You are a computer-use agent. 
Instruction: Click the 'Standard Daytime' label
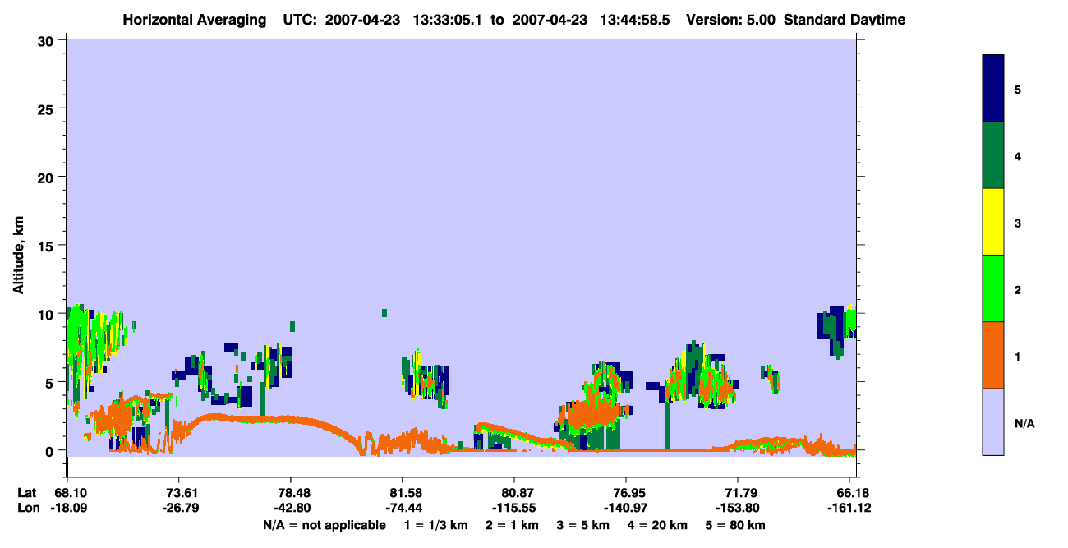pos(845,20)
